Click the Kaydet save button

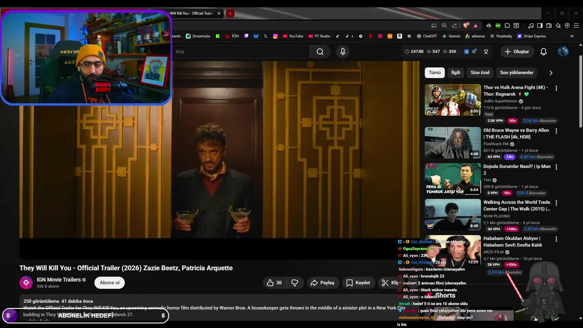point(358,283)
